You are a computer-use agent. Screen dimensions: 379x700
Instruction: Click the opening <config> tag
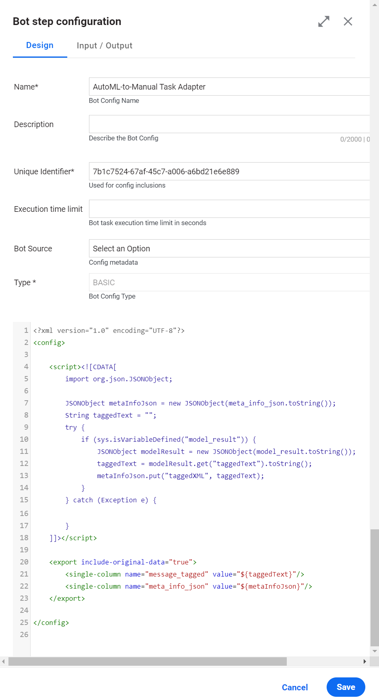point(49,343)
